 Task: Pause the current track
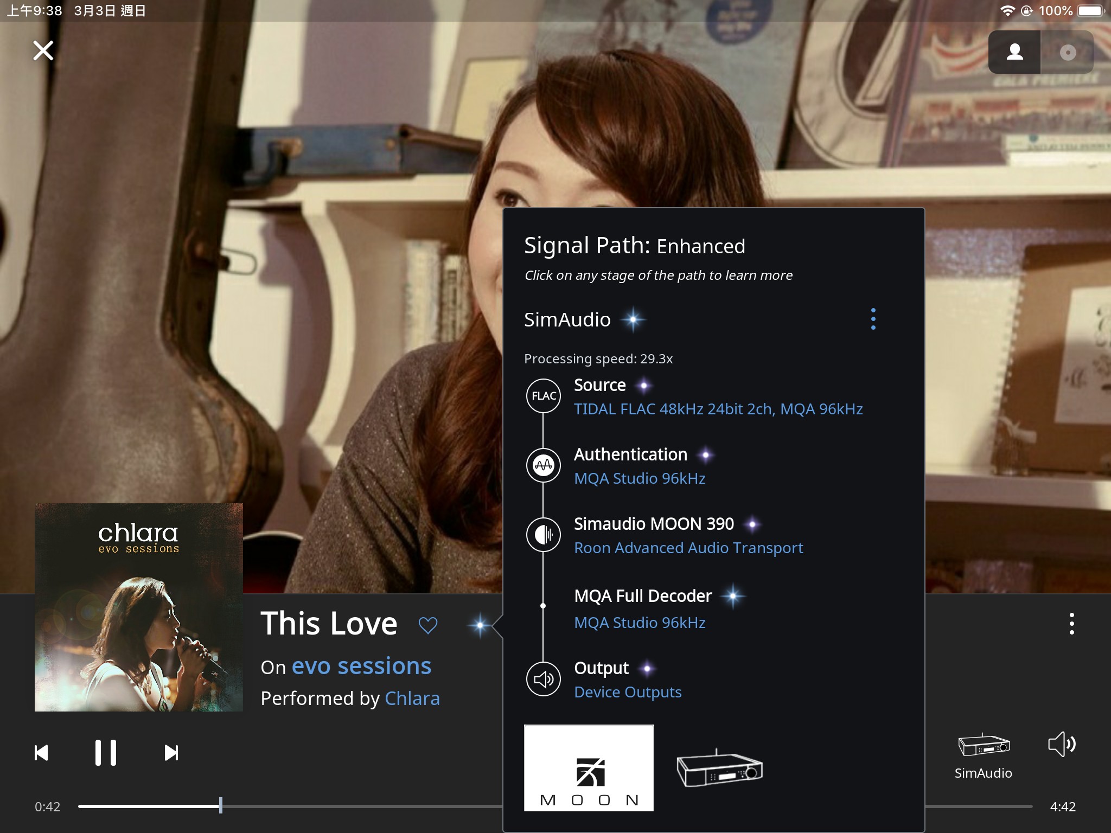[x=105, y=753]
